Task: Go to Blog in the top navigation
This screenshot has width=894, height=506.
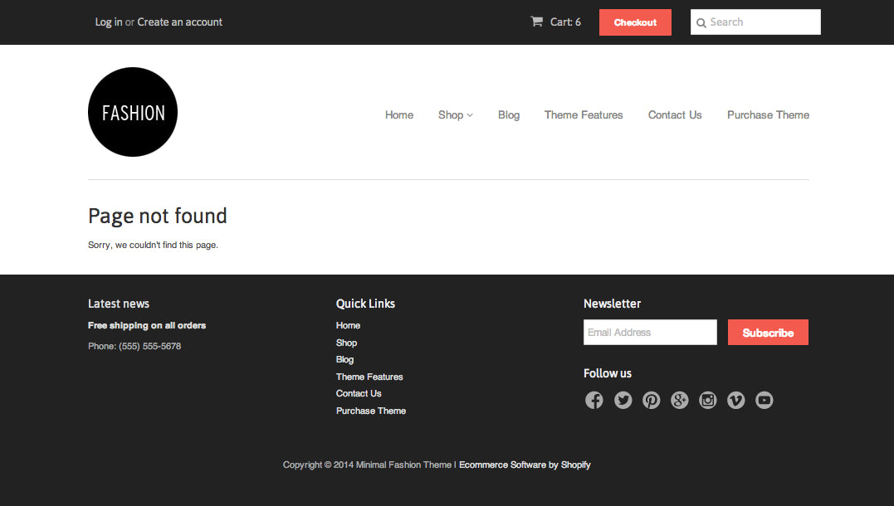Action: (509, 115)
